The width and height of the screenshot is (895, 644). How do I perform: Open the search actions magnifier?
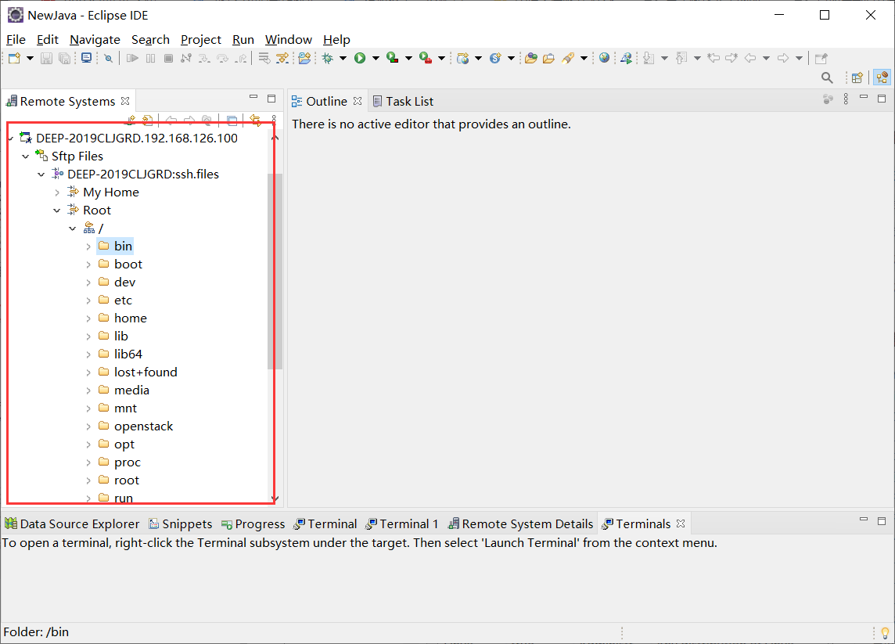pos(827,77)
